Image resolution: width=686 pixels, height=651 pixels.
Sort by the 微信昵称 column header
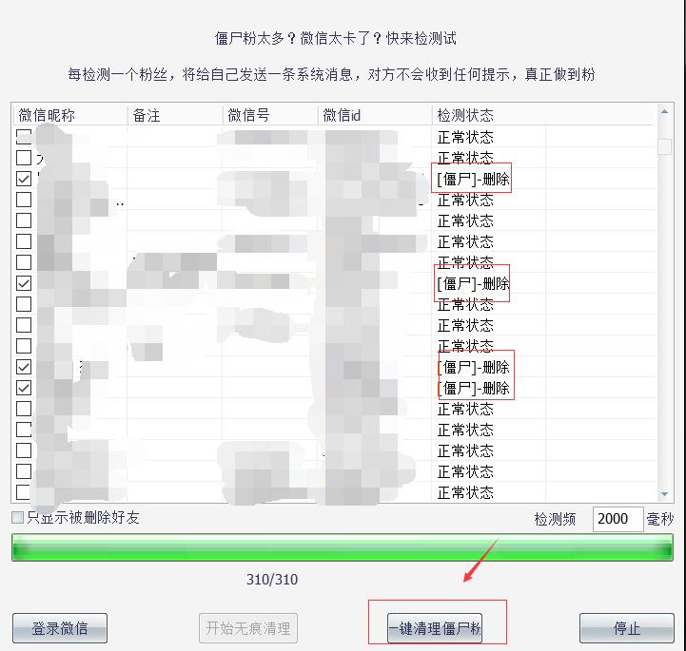[x=70, y=115]
